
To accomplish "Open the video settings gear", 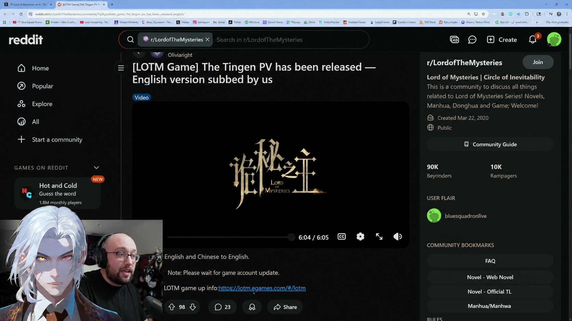I will pos(360,237).
